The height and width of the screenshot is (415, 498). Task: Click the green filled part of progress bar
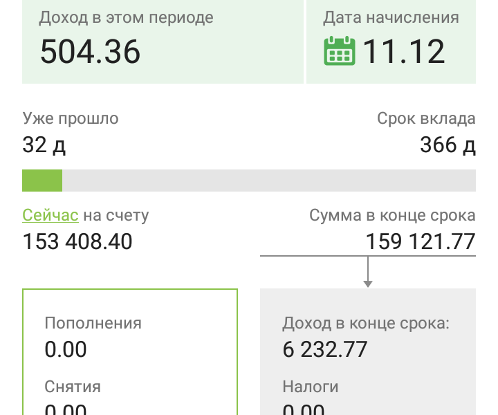click(42, 181)
